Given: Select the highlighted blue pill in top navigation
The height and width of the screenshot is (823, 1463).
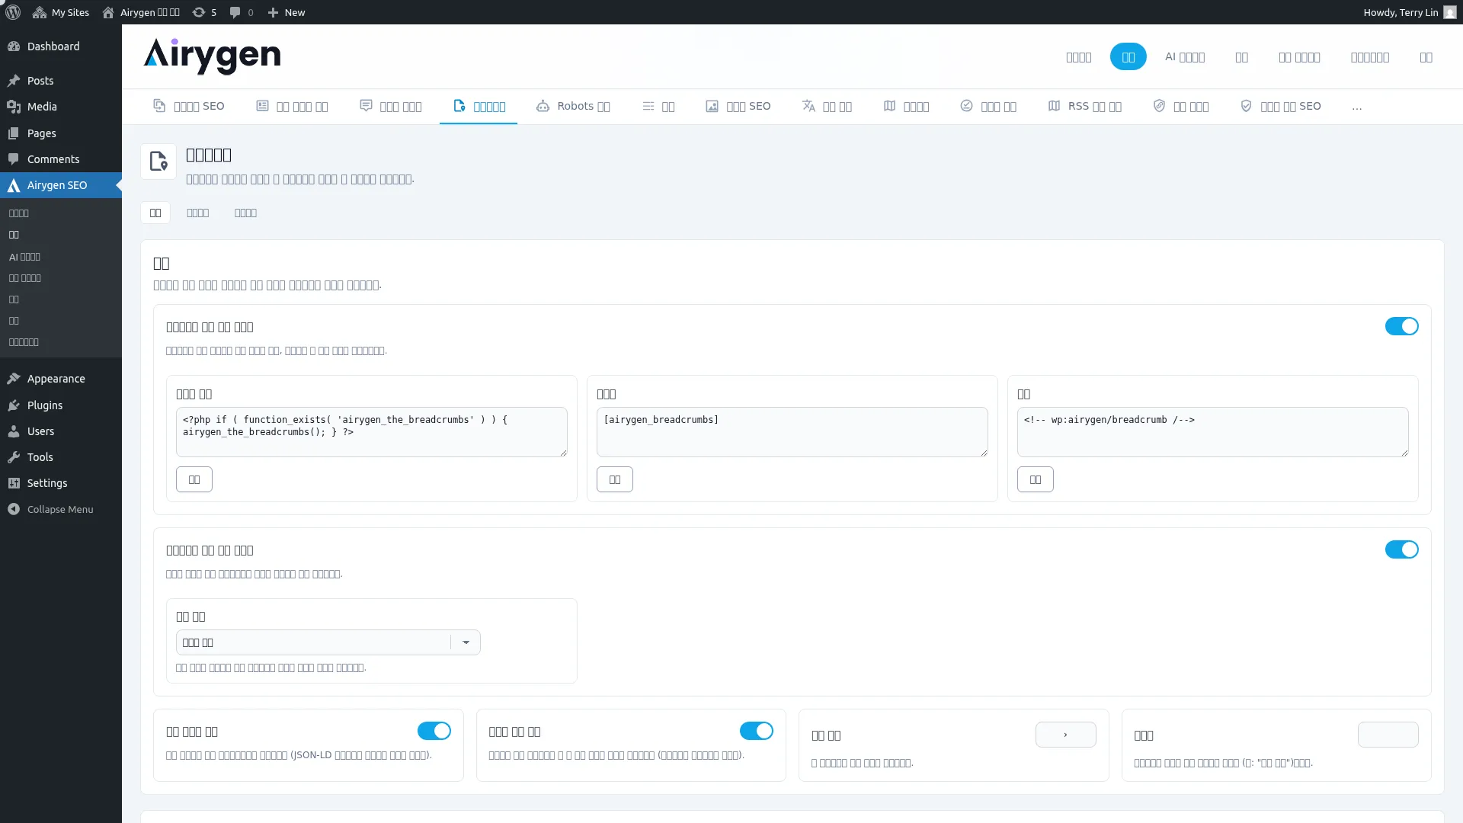Looking at the screenshot, I should 1128,57.
